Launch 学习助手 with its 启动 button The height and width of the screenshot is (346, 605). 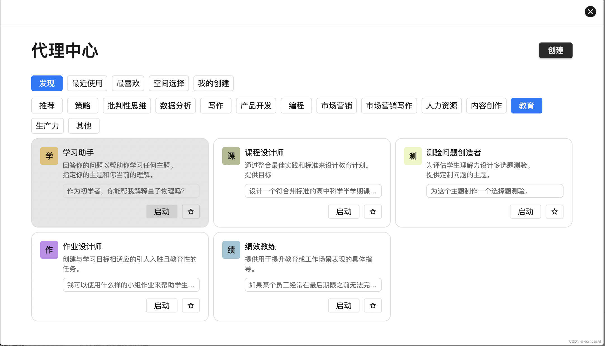tap(162, 212)
